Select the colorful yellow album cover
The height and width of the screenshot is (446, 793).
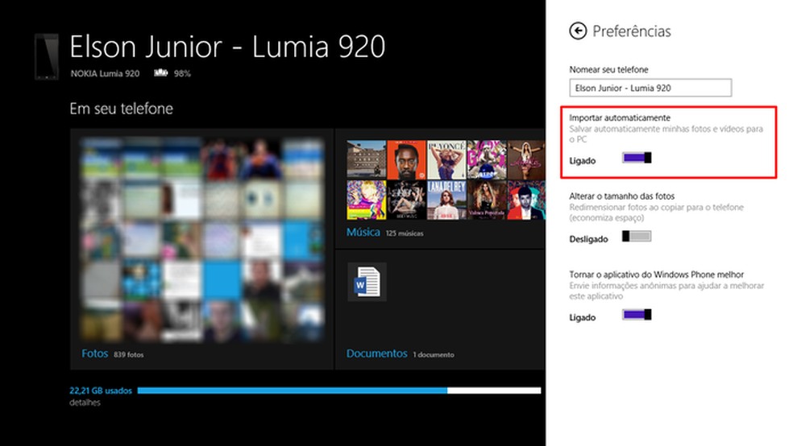[x=366, y=200]
